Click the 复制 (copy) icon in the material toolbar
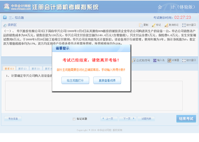This screenshot has width=199, height=142. [x=143, y=25]
